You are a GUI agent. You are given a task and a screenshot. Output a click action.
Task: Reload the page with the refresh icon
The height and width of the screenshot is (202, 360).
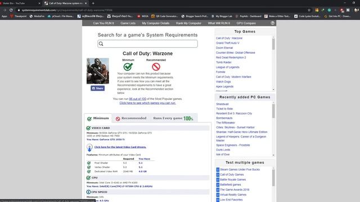pos(11,10)
